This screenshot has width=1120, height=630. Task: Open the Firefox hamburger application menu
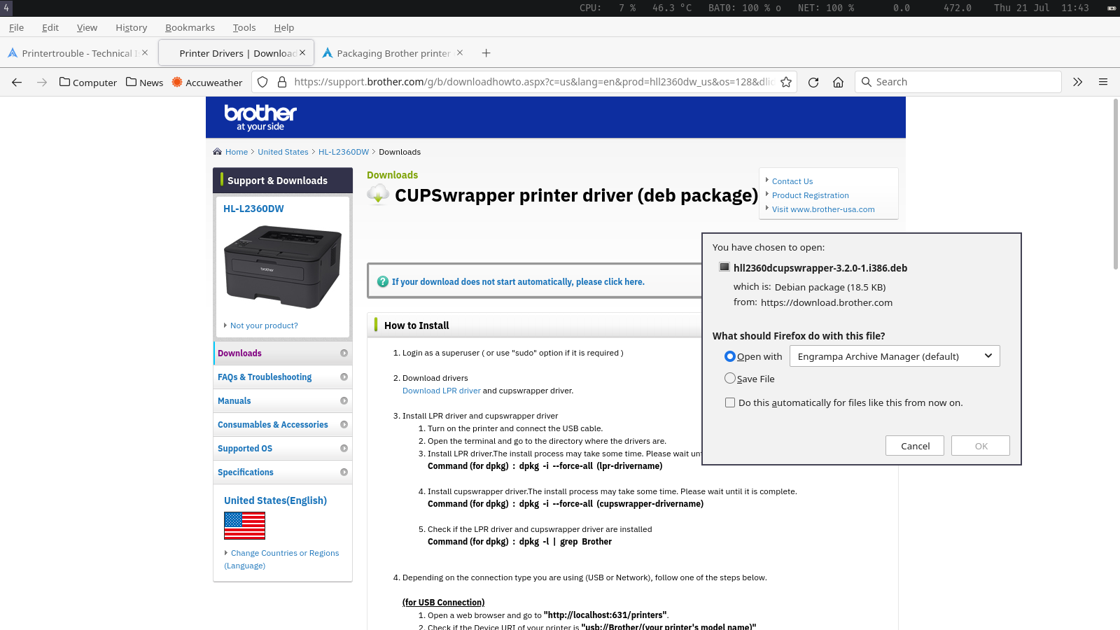pyautogui.click(x=1103, y=82)
